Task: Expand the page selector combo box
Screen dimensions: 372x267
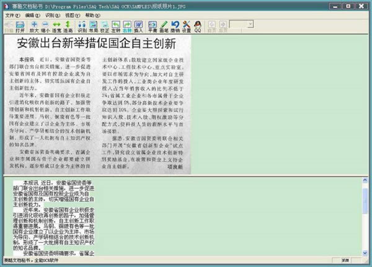Action: click(x=251, y=24)
